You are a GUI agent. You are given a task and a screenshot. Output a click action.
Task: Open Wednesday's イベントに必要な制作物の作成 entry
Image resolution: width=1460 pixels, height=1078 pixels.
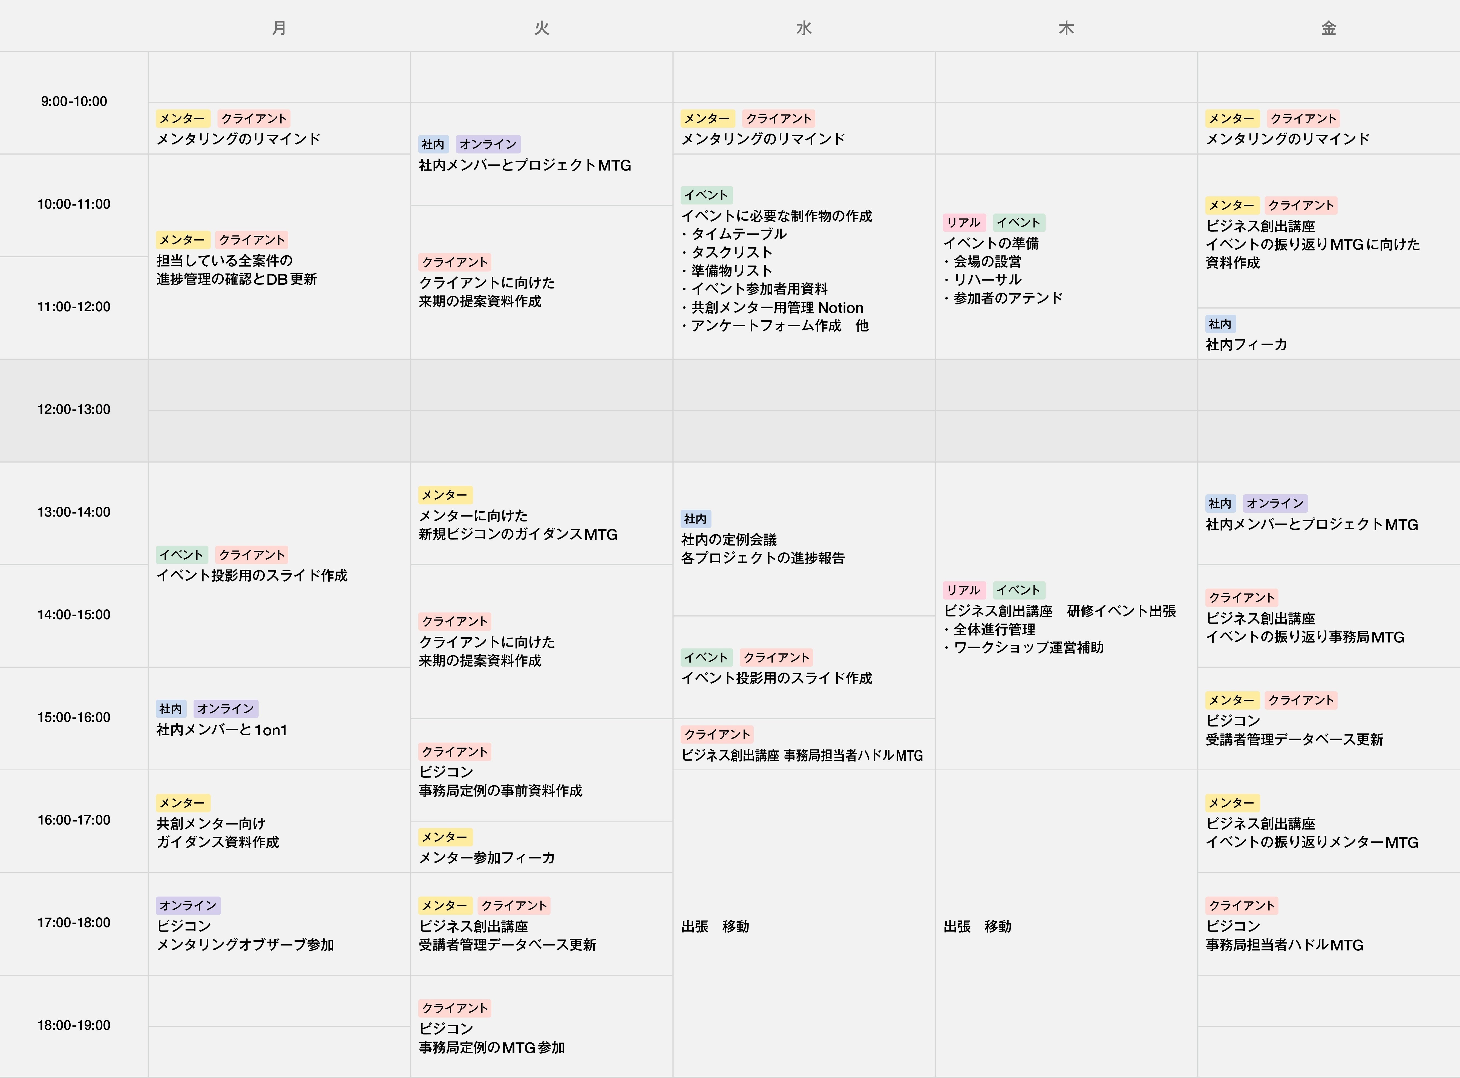point(777,216)
